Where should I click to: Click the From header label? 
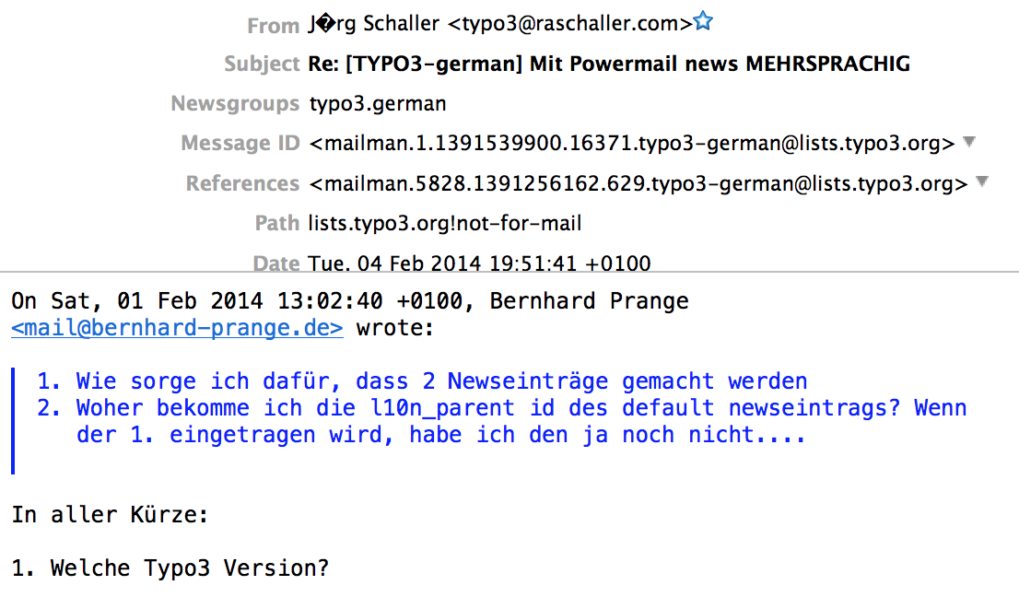pyautogui.click(x=273, y=26)
